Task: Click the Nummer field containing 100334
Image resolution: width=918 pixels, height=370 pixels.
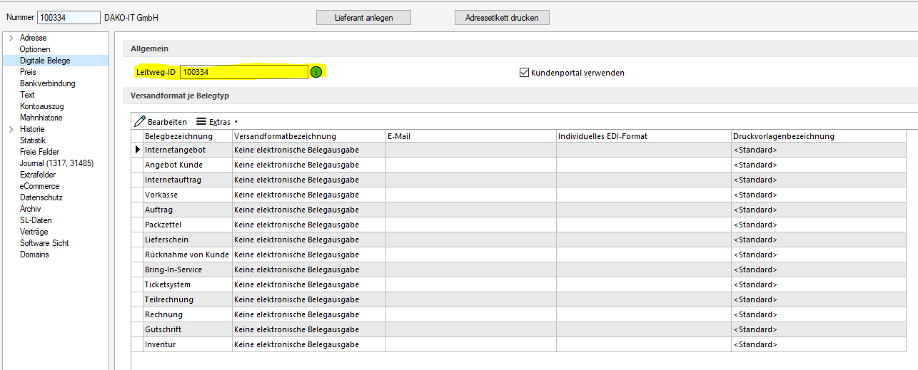Action: pyautogui.click(x=69, y=18)
